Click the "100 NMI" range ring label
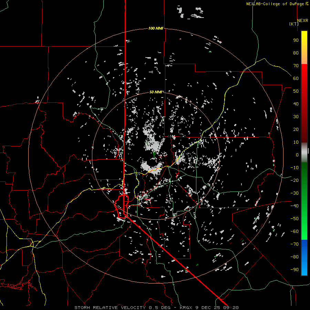 (x=156, y=28)
